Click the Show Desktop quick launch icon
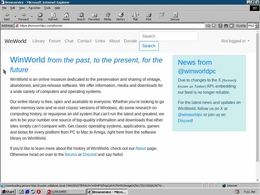 tap(21, 192)
